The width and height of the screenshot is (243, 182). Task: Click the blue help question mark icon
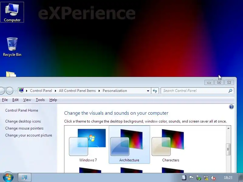pos(231,107)
